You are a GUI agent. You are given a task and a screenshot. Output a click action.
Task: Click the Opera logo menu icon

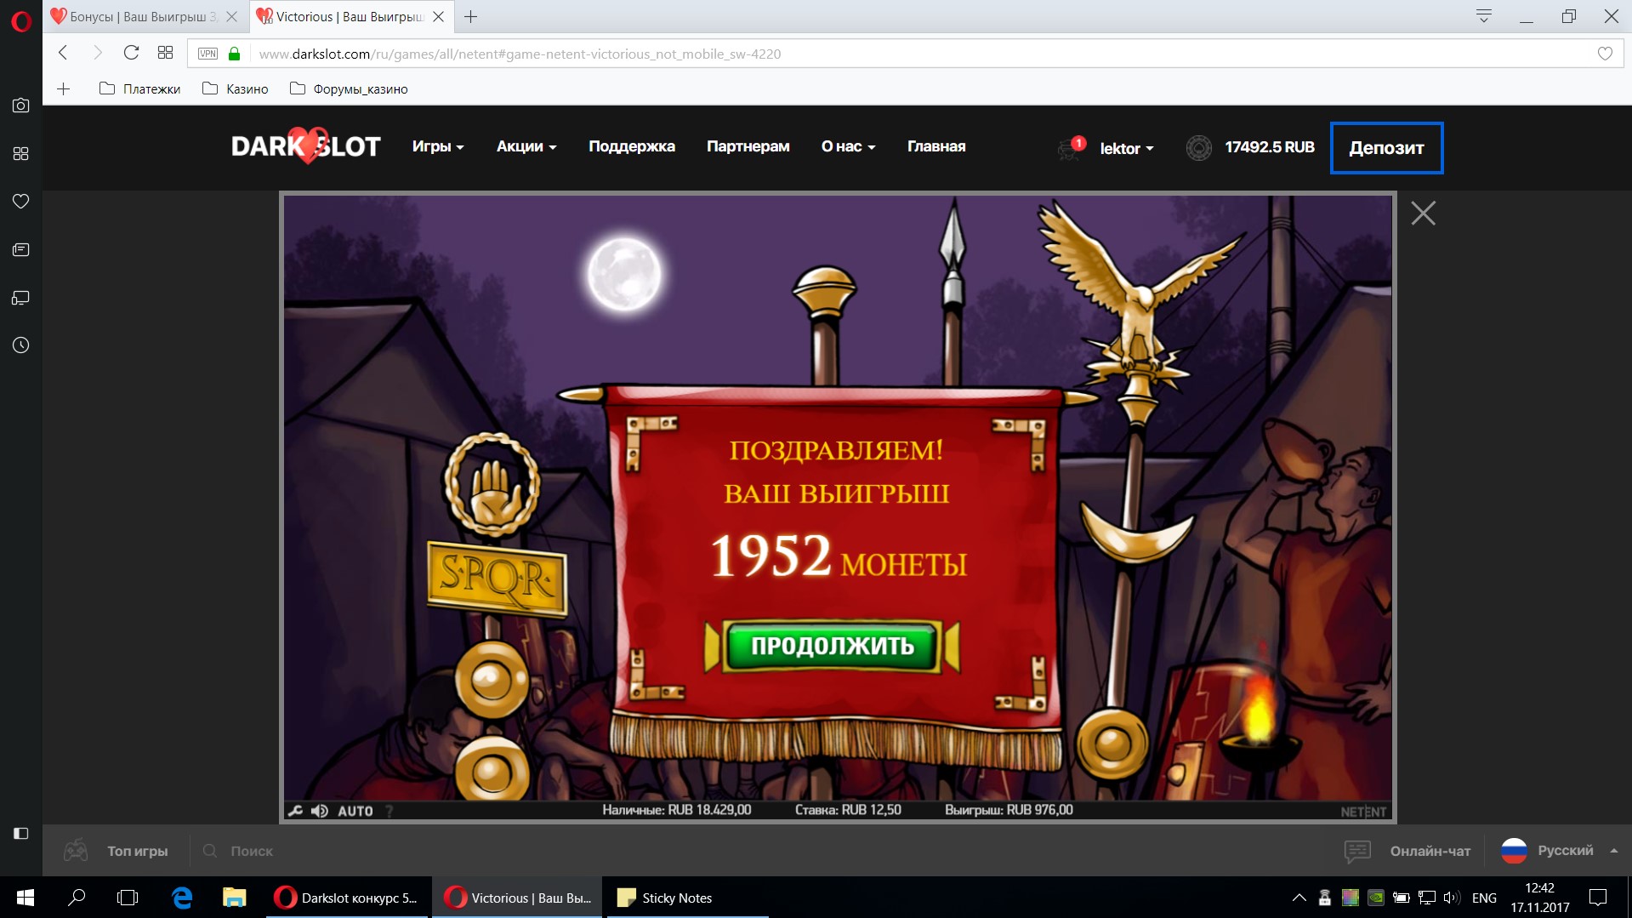[21, 20]
